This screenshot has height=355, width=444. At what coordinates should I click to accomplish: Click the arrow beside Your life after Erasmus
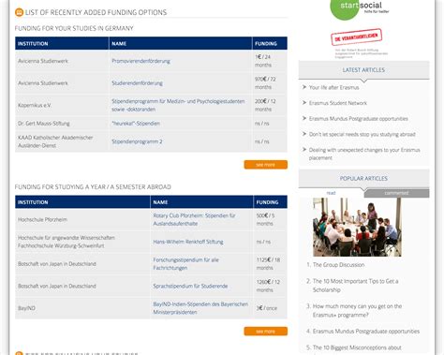pyautogui.click(x=304, y=87)
